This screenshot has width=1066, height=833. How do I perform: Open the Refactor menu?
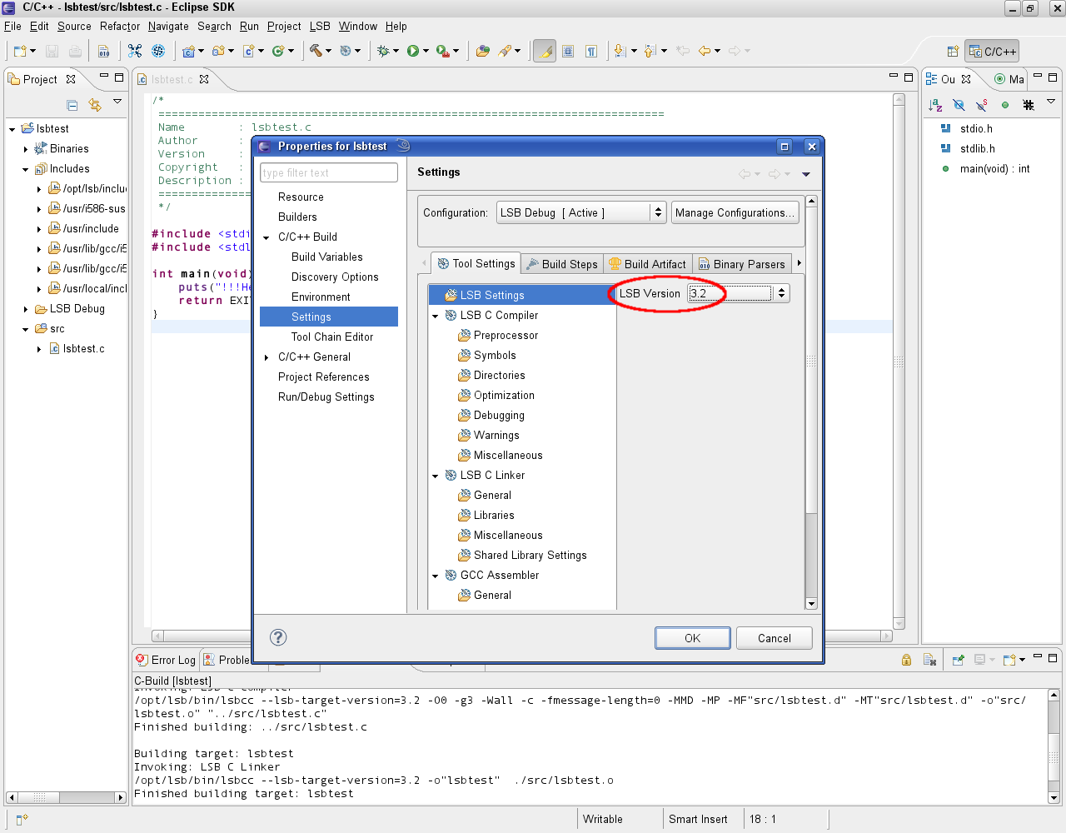click(120, 26)
